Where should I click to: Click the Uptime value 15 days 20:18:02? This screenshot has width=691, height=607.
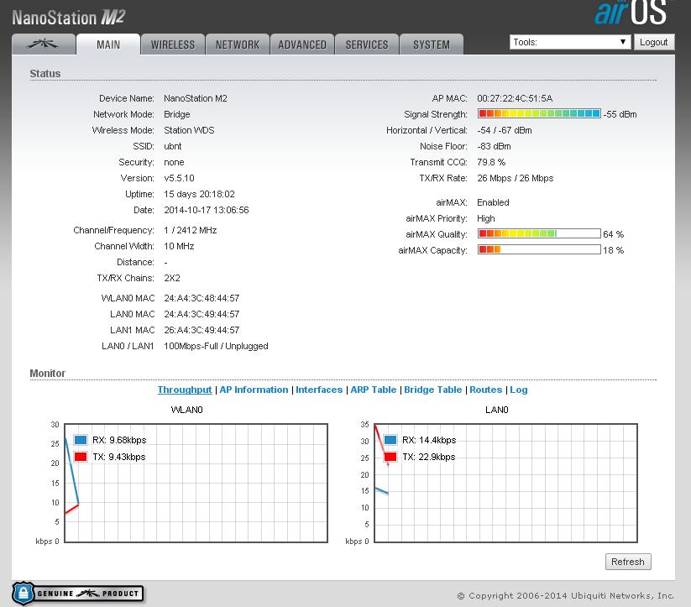click(x=199, y=194)
